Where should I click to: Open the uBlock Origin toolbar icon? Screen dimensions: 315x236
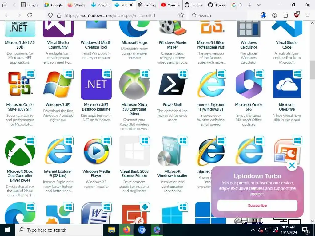tap(297, 15)
